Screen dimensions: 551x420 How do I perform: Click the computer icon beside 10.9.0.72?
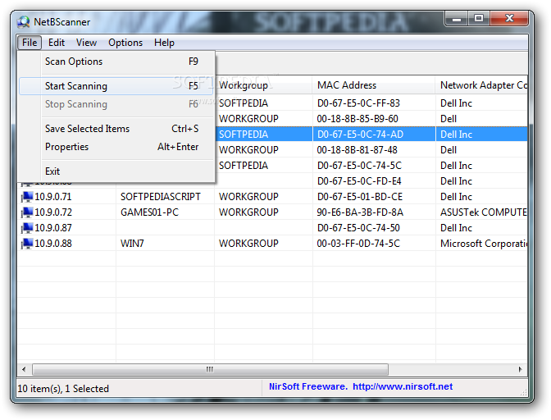(27, 212)
